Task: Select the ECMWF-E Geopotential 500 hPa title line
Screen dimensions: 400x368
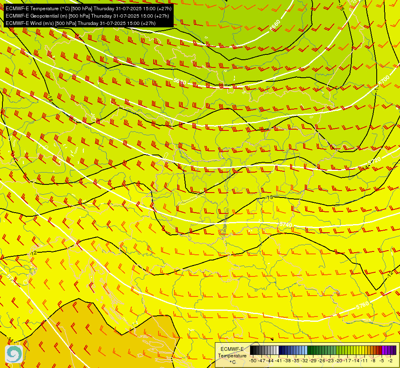Action: [x=87, y=16]
